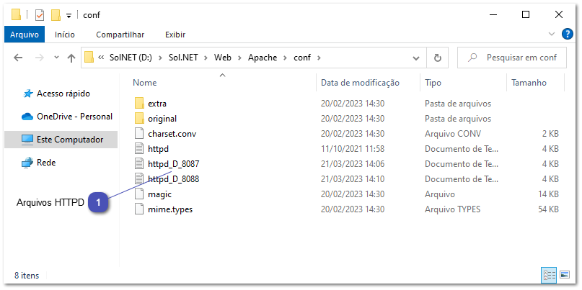Open Explorer help icon
Viewport: 582px width, 290px height.
point(567,35)
